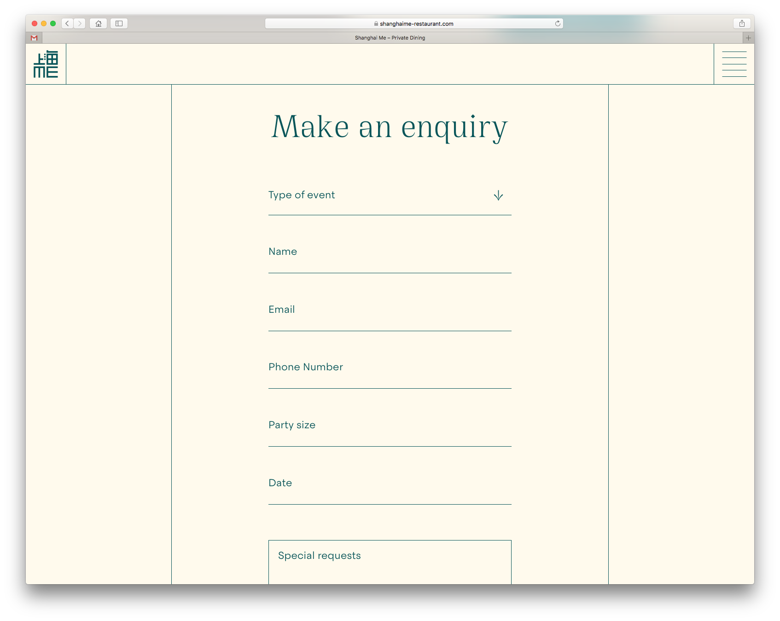The image size is (780, 621).
Task: Go to the browser home page
Action: tap(99, 23)
